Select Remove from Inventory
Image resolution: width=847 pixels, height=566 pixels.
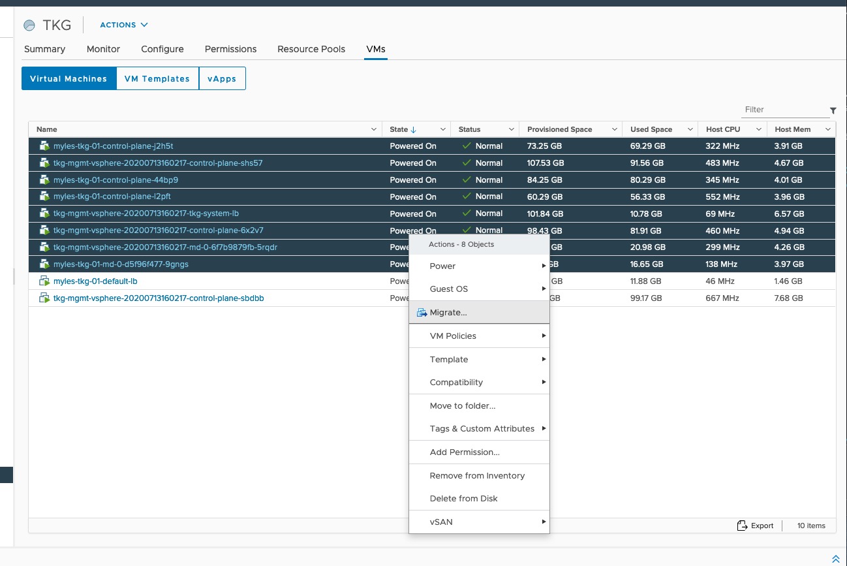(479, 476)
